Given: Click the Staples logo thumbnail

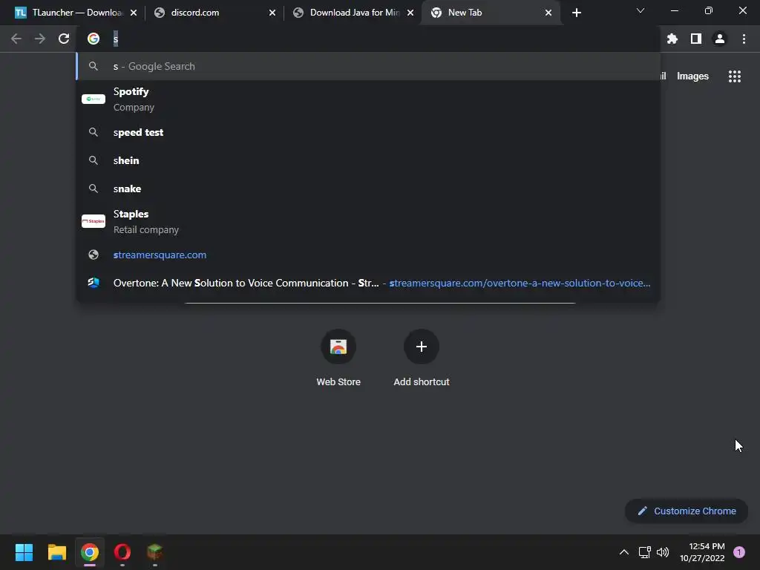Looking at the screenshot, I should (x=94, y=221).
